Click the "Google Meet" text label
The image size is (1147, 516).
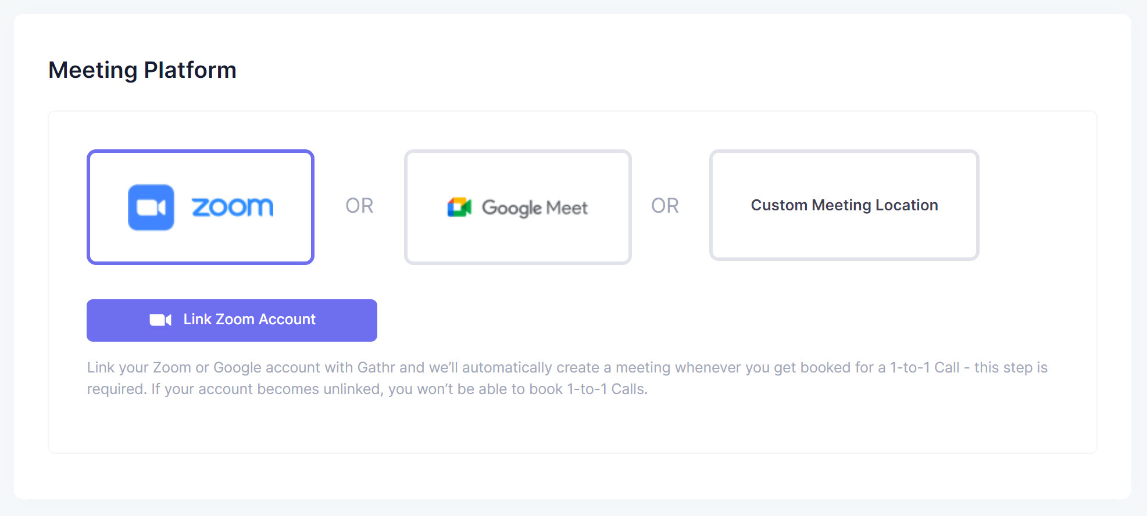pos(535,207)
